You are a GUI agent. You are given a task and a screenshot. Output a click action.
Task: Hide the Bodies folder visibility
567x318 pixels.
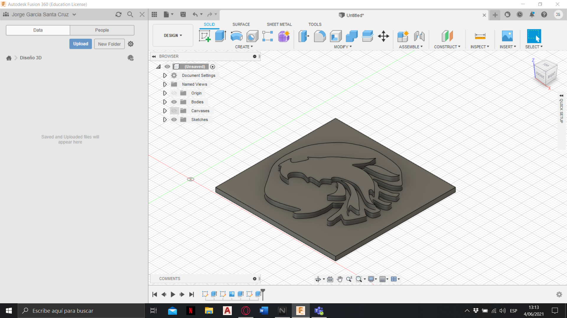pyautogui.click(x=174, y=102)
